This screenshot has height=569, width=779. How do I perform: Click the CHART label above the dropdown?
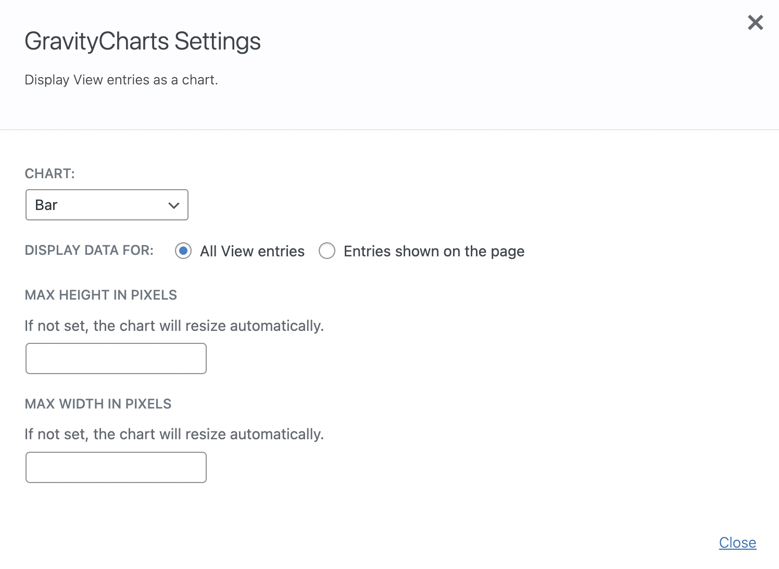click(49, 173)
